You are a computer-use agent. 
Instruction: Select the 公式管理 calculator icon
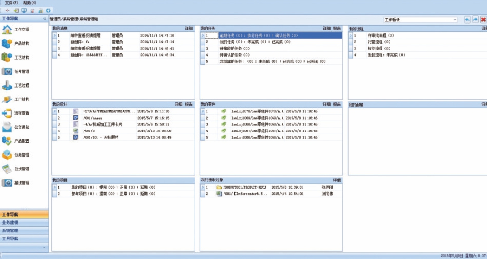point(7,169)
